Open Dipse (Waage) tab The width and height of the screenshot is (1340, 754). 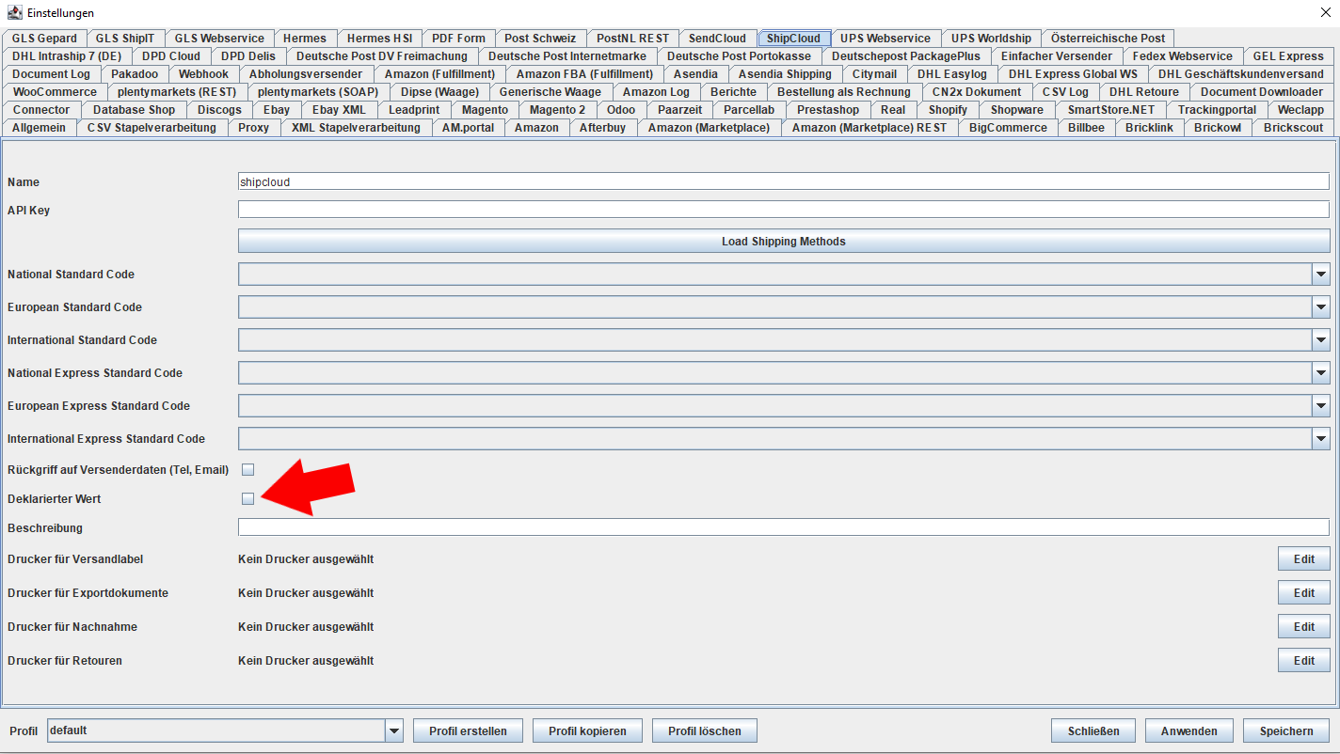pos(439,92)
